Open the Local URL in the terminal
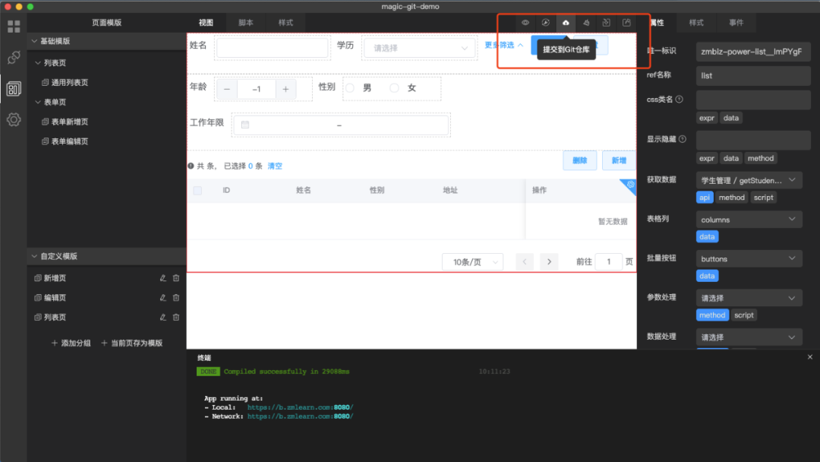 tap(300, 407)
